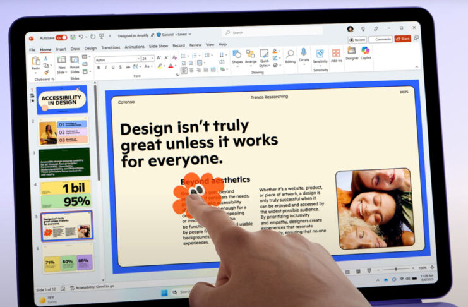Click the Comments button

pos(381,39)
